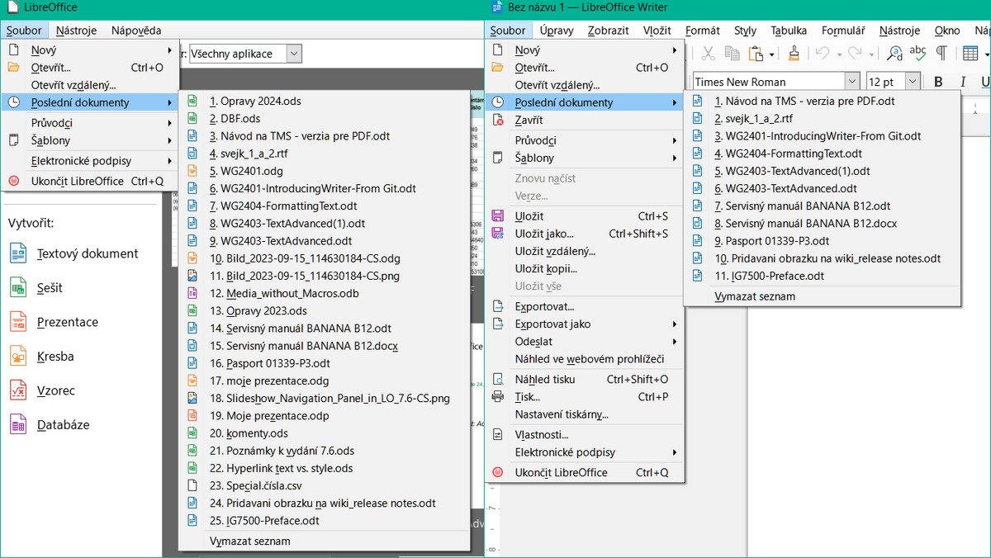Screen dimensions: 991x558
Task: Click the Paste clipboard icon
Action: pos(755,54)
